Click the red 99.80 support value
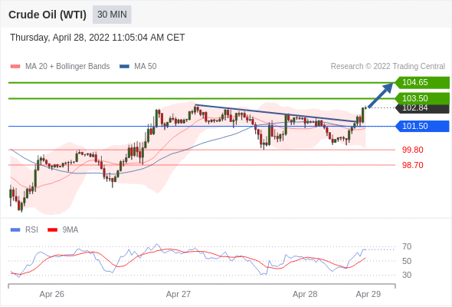Screen dimensions: 452x307 pyautogui.click(x=412, y=150)
